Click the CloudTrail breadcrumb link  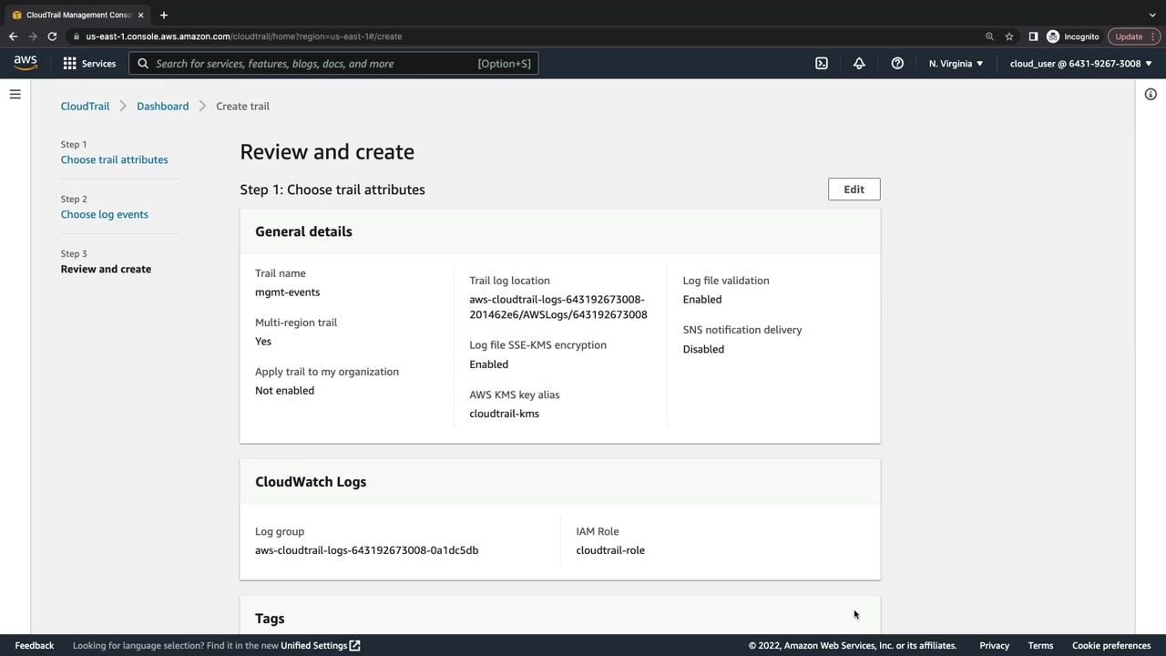point(85,106)
